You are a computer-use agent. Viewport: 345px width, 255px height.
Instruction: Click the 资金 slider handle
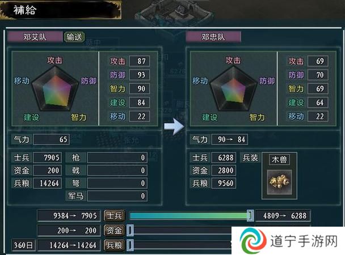click(131, 231)
